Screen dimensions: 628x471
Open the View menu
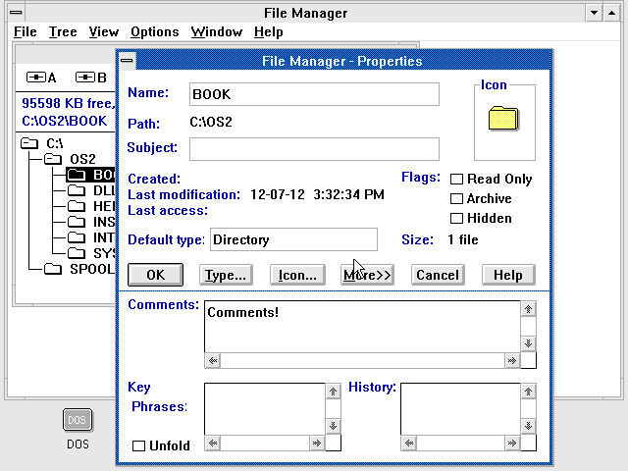tap(104, 31)
